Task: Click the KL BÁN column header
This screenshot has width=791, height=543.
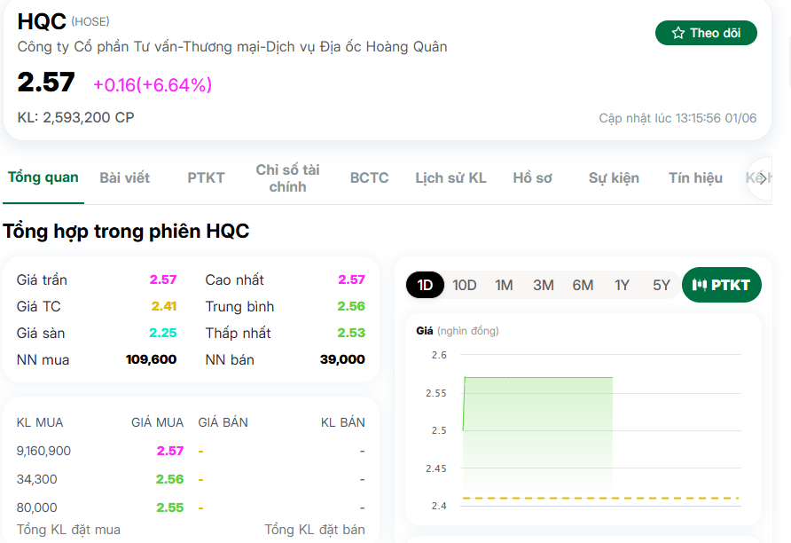Action: pos(343,422)
